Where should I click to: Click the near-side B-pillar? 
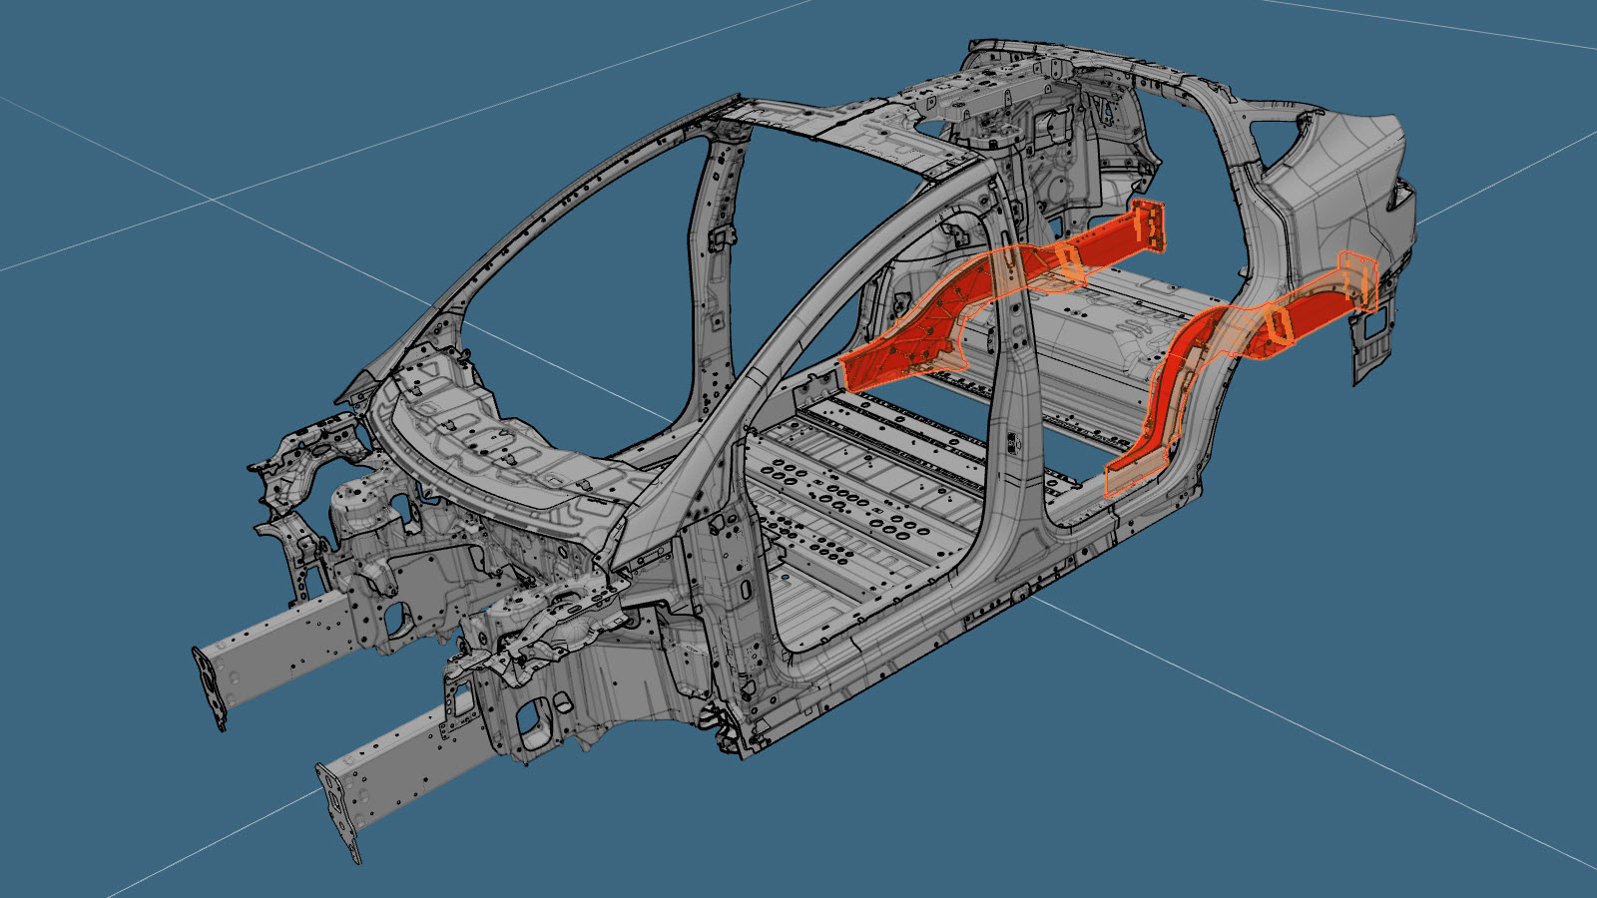pyautogui.click(x=1010, y=399)
